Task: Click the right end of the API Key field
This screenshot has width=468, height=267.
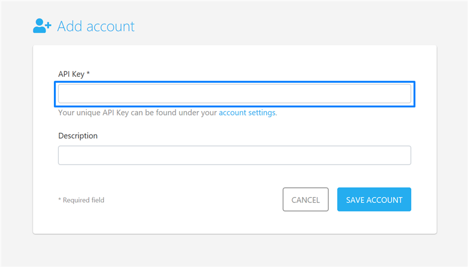Action: [x=400, y=94]
